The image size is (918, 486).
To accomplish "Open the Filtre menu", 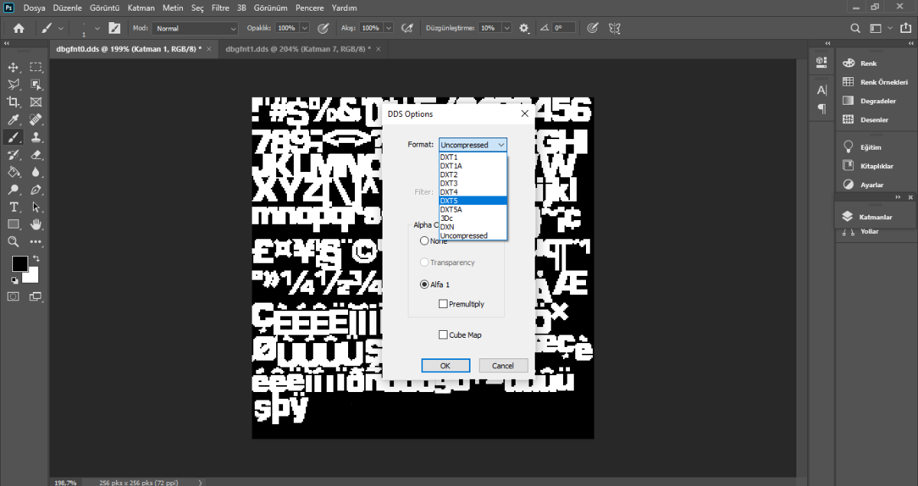I will pyautogui.click(x=220, y=7).
